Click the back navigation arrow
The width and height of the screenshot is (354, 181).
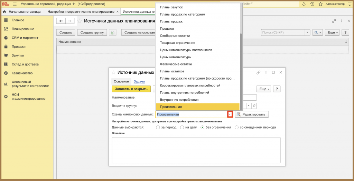[x=61, y=21]
